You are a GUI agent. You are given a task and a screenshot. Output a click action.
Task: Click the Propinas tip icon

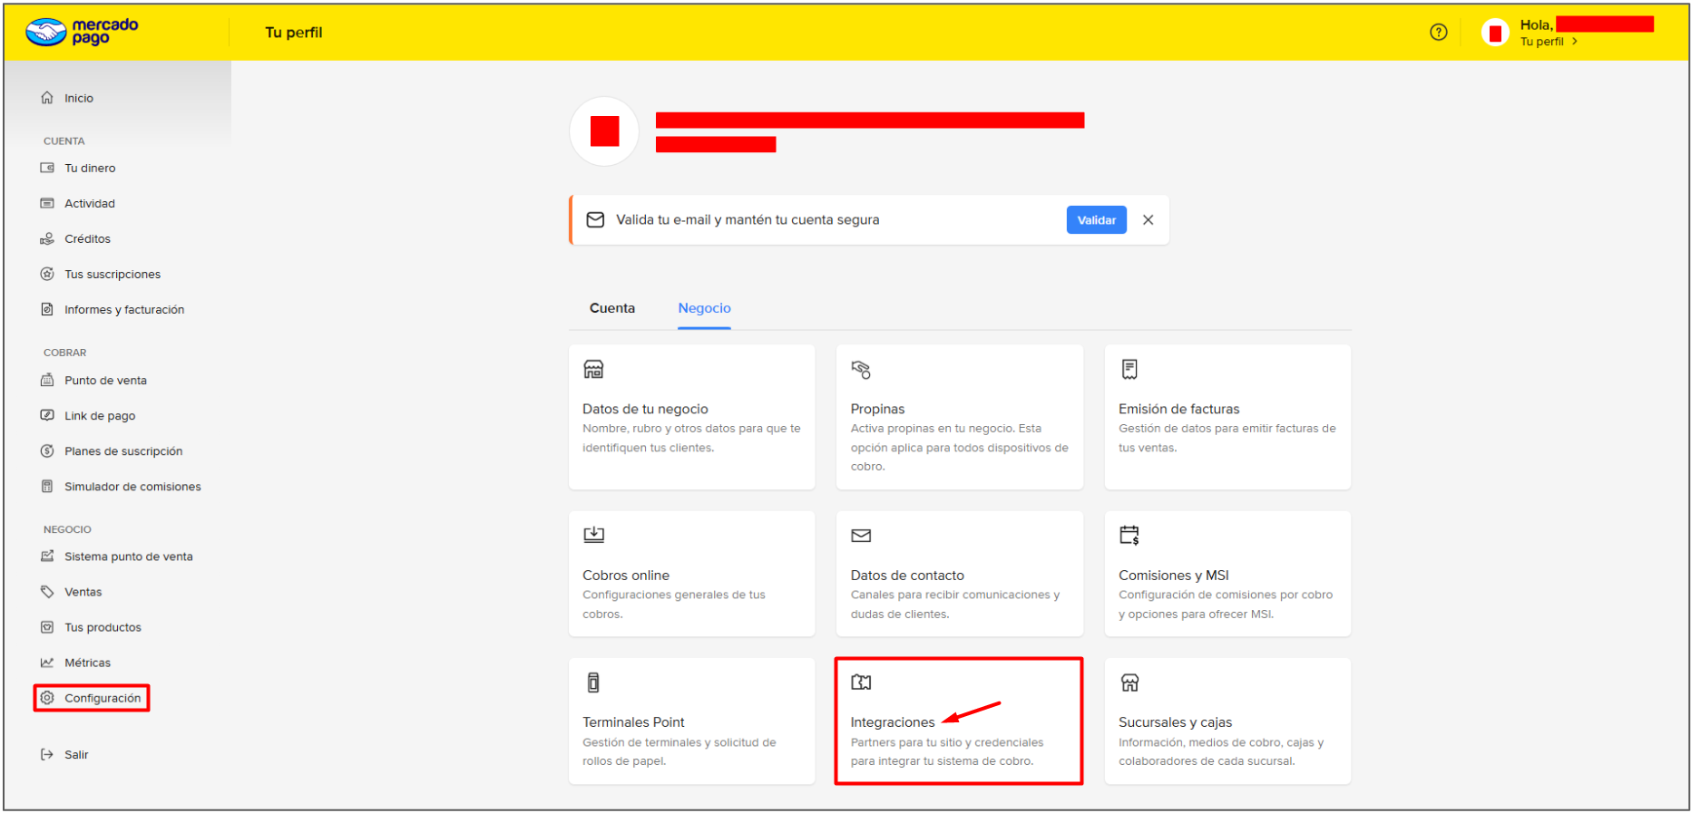[x=861, y=369]
